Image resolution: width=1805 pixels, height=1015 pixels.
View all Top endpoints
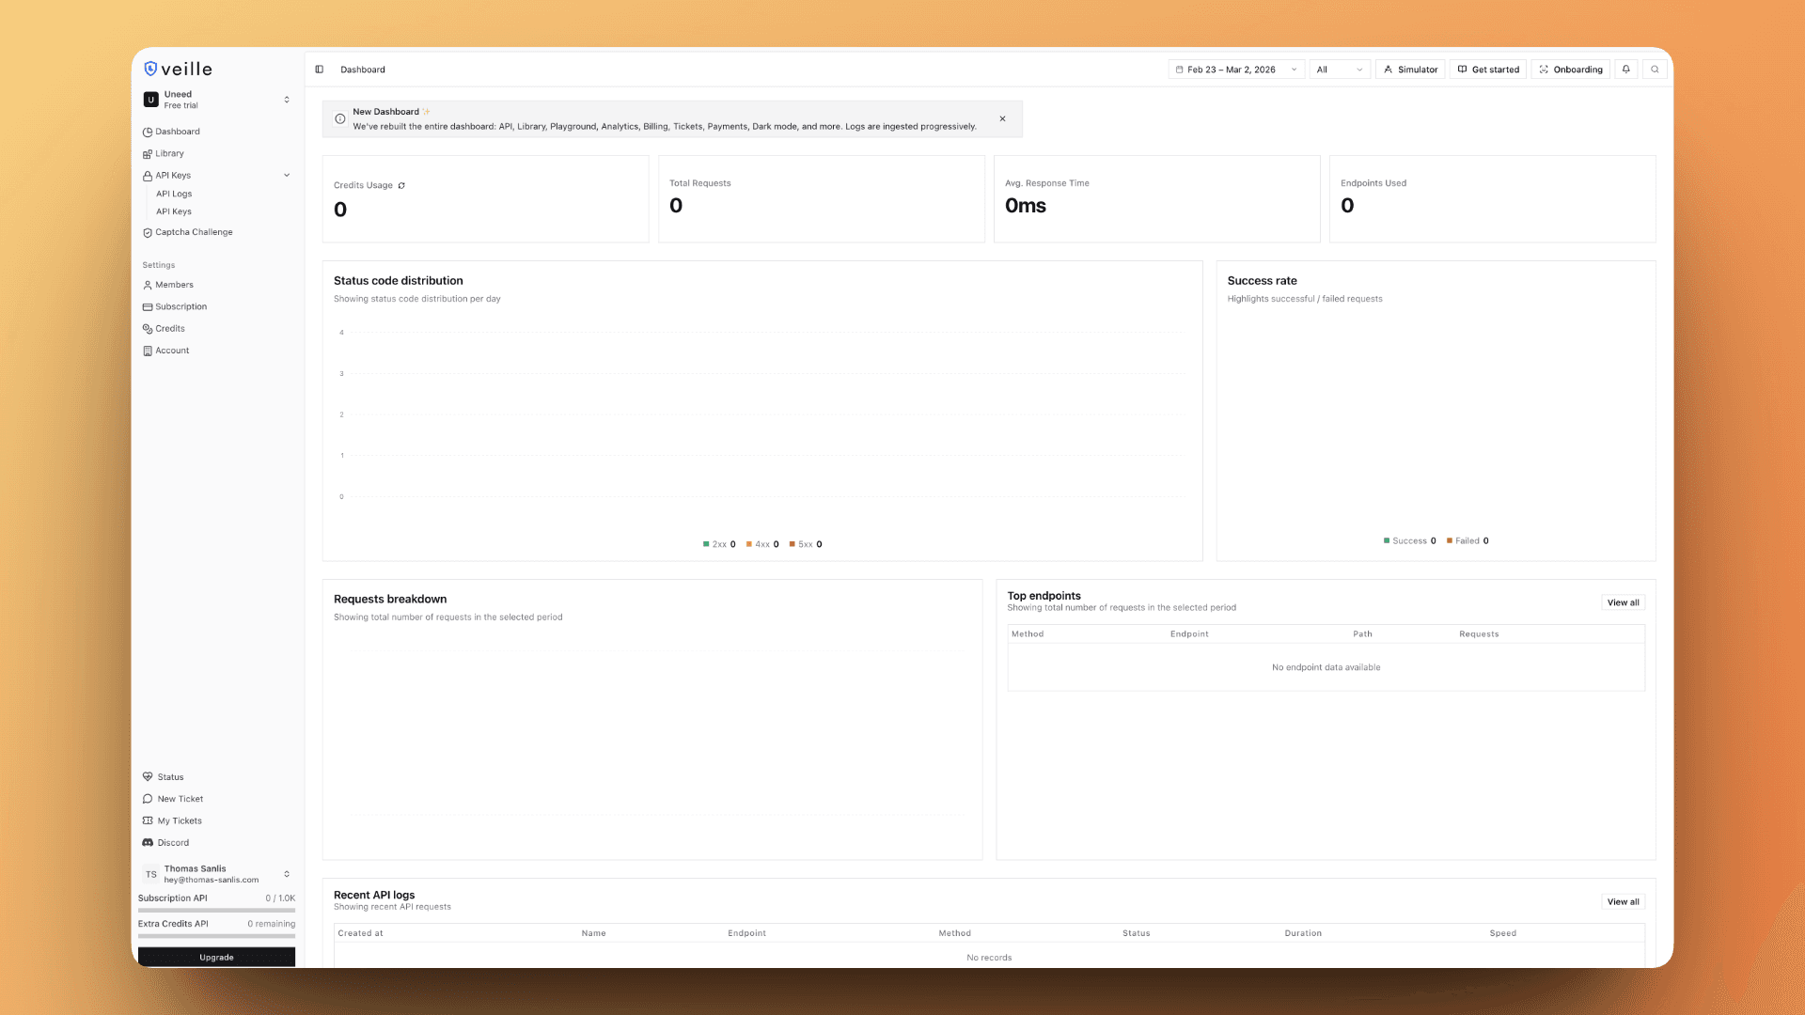click(1623, 602)
